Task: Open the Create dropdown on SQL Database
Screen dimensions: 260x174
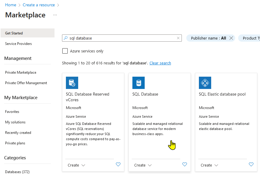Action: tap(143, 165)
